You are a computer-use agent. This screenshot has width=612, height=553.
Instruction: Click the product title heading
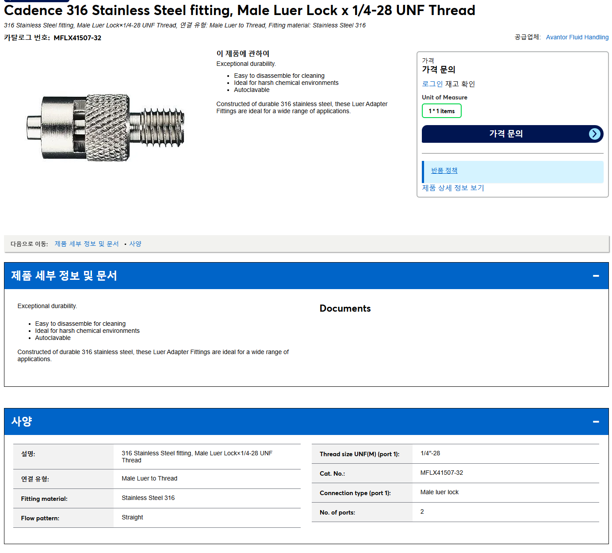[240, 10]
